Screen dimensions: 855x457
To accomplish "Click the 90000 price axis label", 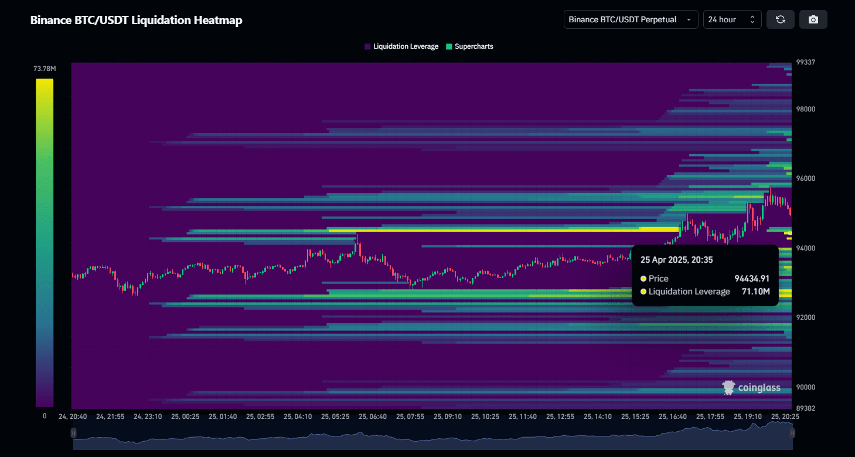I will pyautogui.click(x=806, y=387).
